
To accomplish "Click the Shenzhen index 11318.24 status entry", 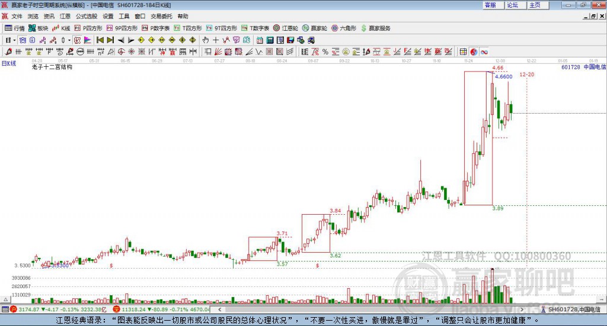I will tap(161, 309).
